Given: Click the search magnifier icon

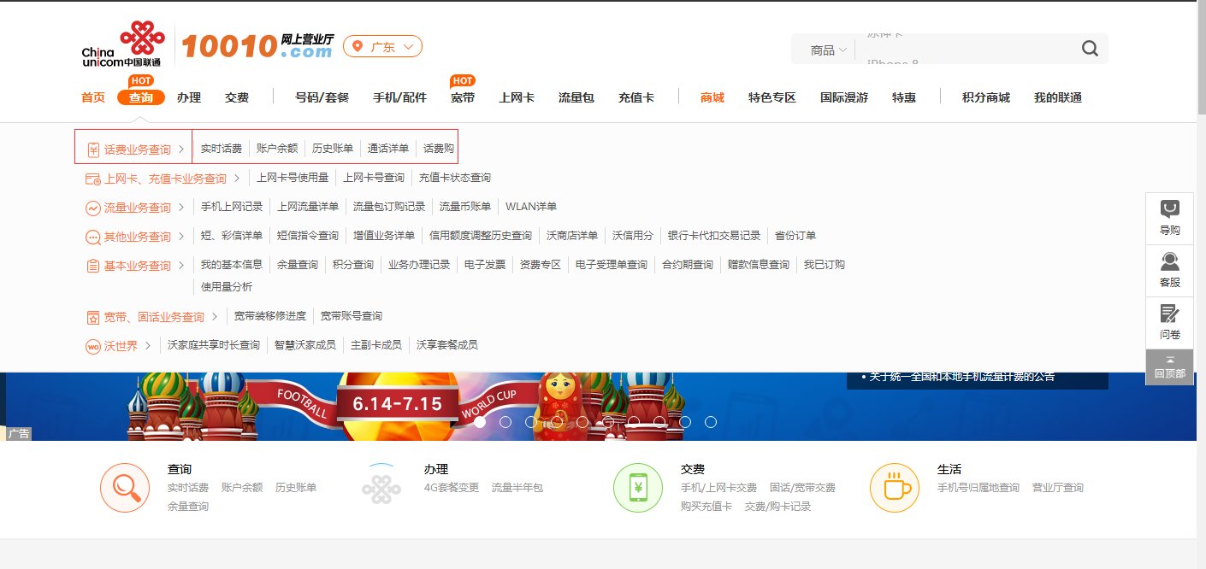Looking at the screenshot, I should [1089, 49].
